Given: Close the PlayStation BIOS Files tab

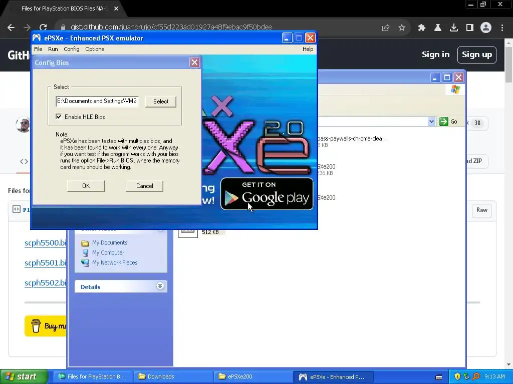Looking at the screenshot, I should [116, 8].
